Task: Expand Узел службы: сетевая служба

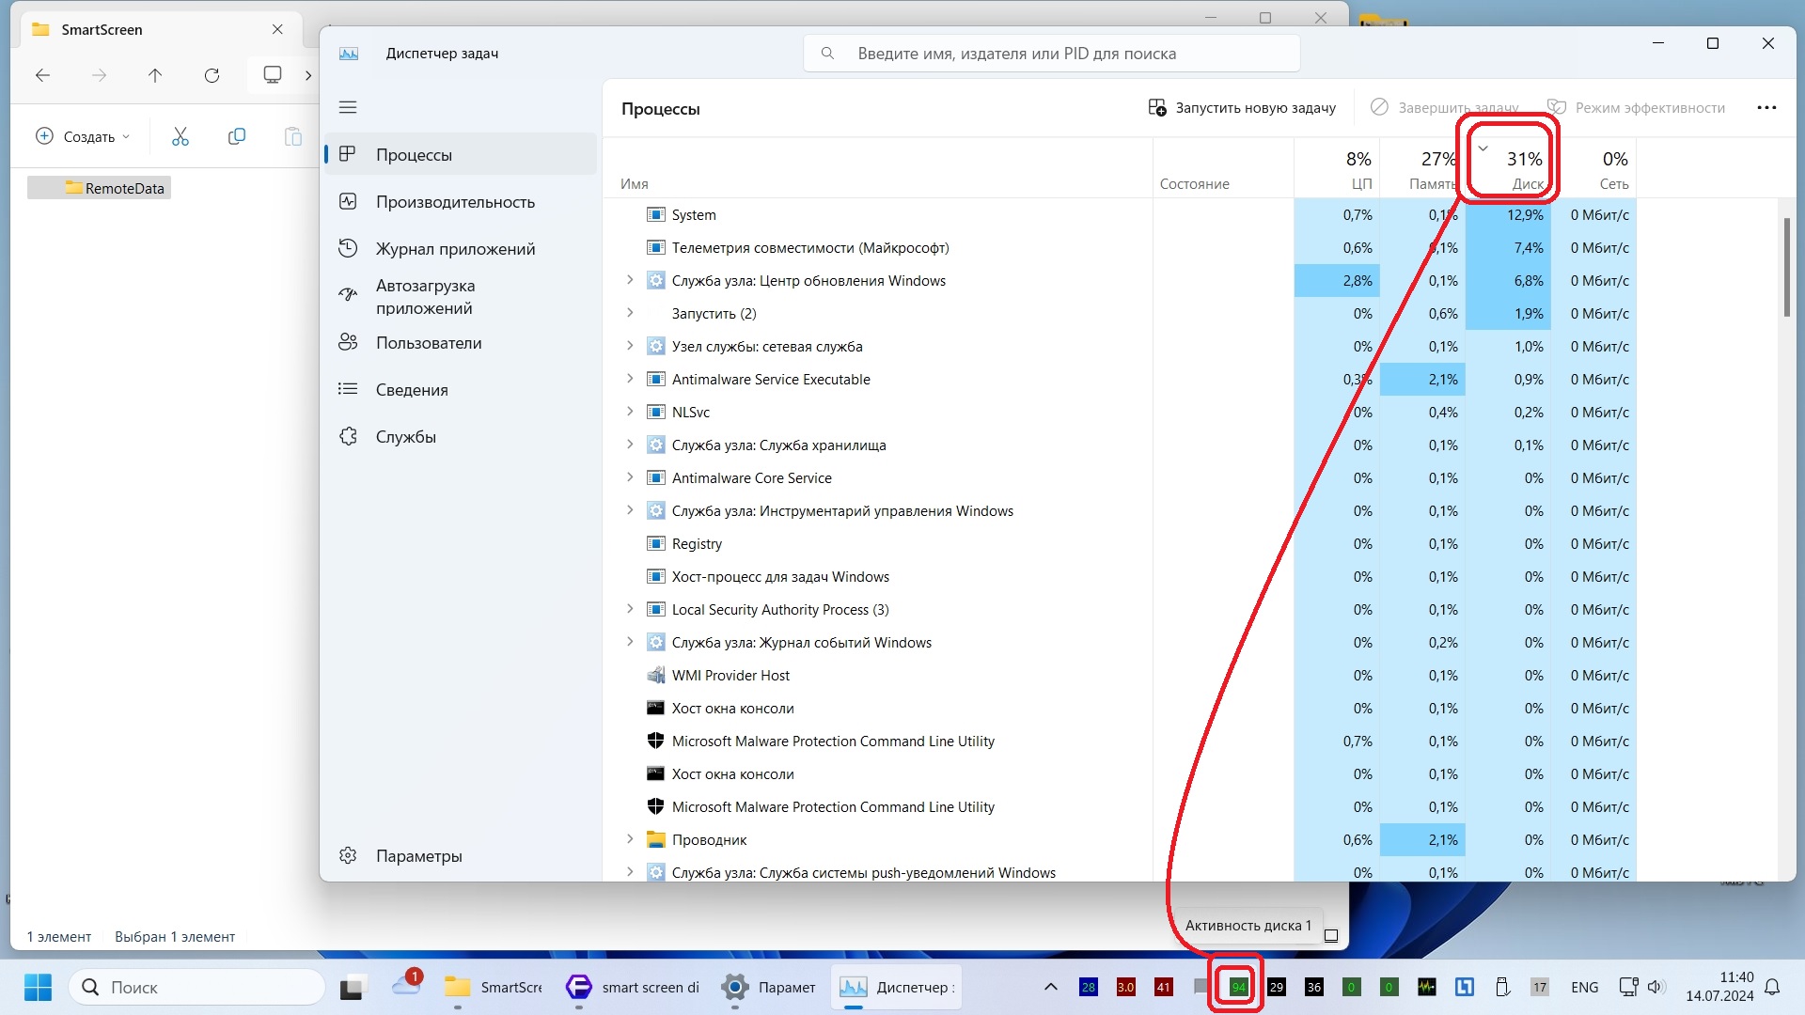Action: [630, 346]
